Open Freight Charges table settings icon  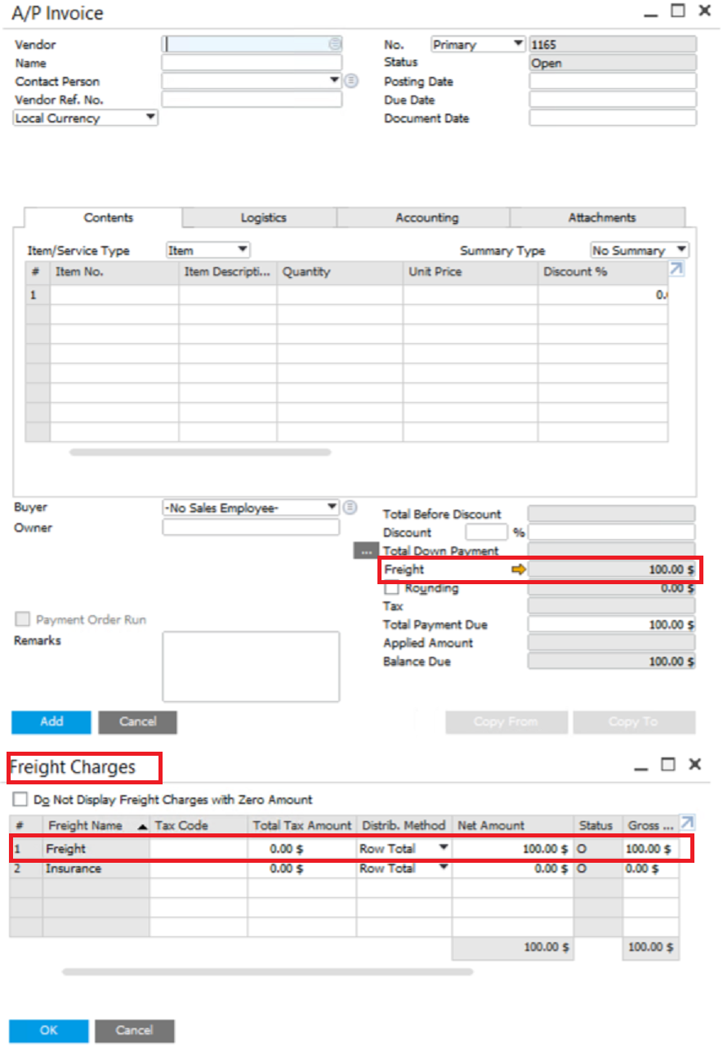tap(687, 823)
